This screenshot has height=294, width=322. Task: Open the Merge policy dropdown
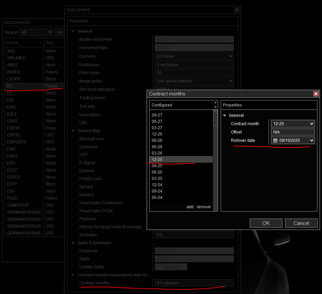pyautogui.click(x=231, y=81)
